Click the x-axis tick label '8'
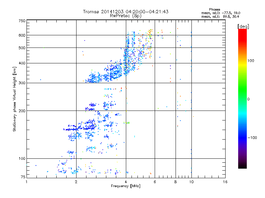The width and height of the screenshot is (265, 198). pos(176,182)
